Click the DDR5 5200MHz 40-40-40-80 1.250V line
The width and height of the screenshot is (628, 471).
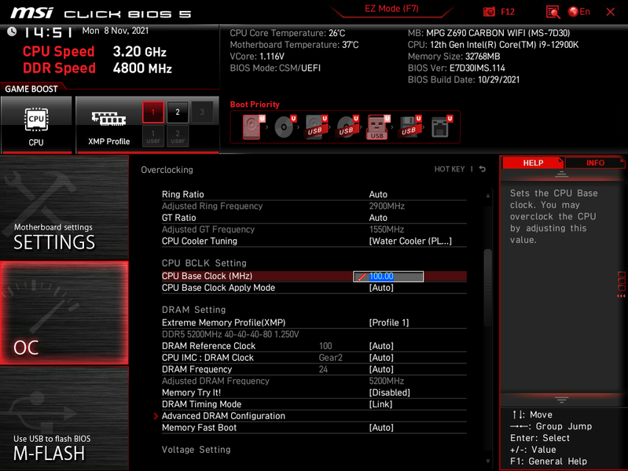tap(230, 334)
